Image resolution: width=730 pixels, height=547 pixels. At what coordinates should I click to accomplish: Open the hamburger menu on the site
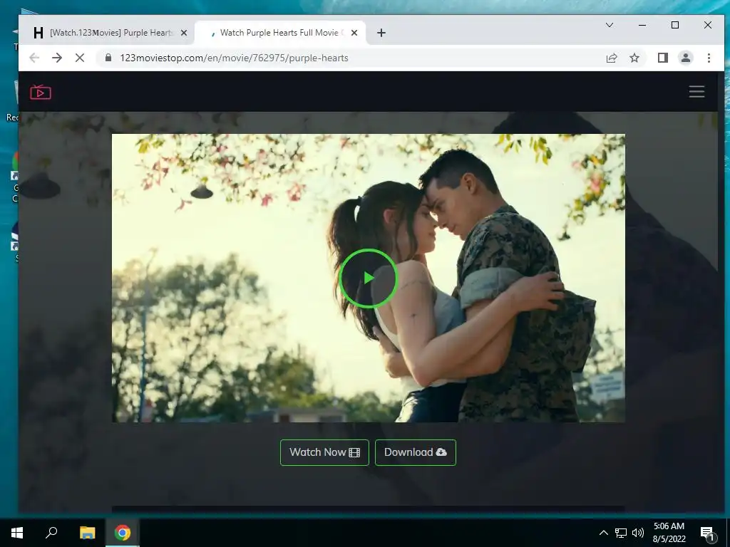pyautogui.click(x=696, y=92)
